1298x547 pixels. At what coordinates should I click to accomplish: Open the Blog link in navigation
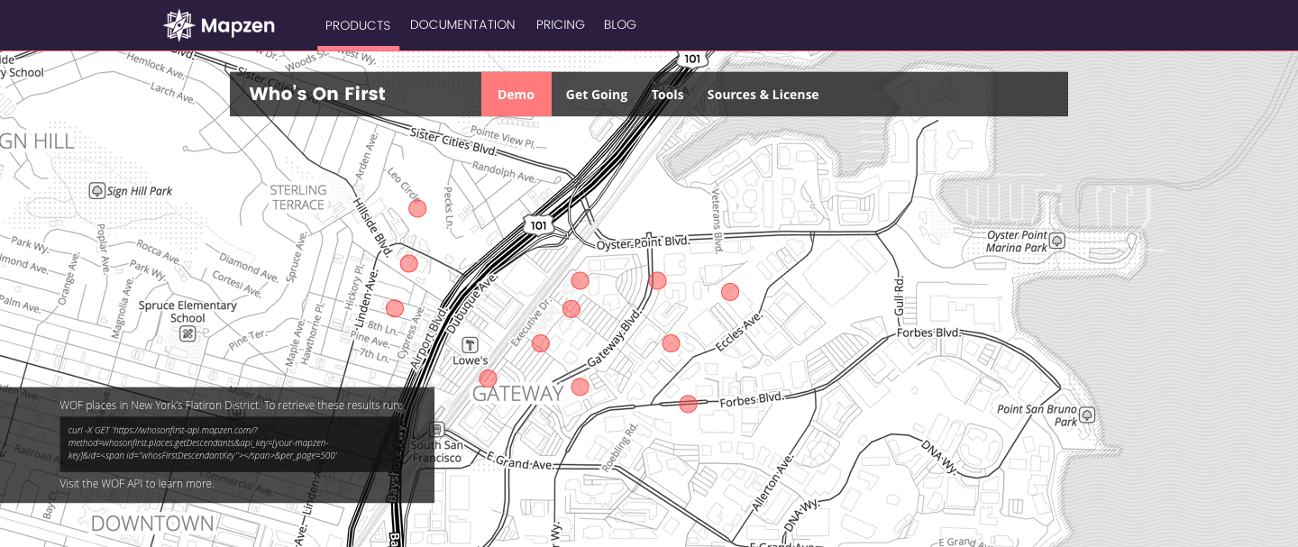click(620, 24)
